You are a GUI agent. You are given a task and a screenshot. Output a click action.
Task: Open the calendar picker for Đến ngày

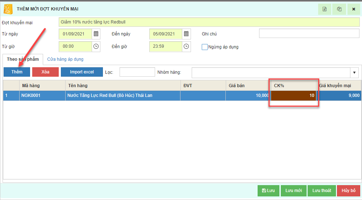(186, 34)
